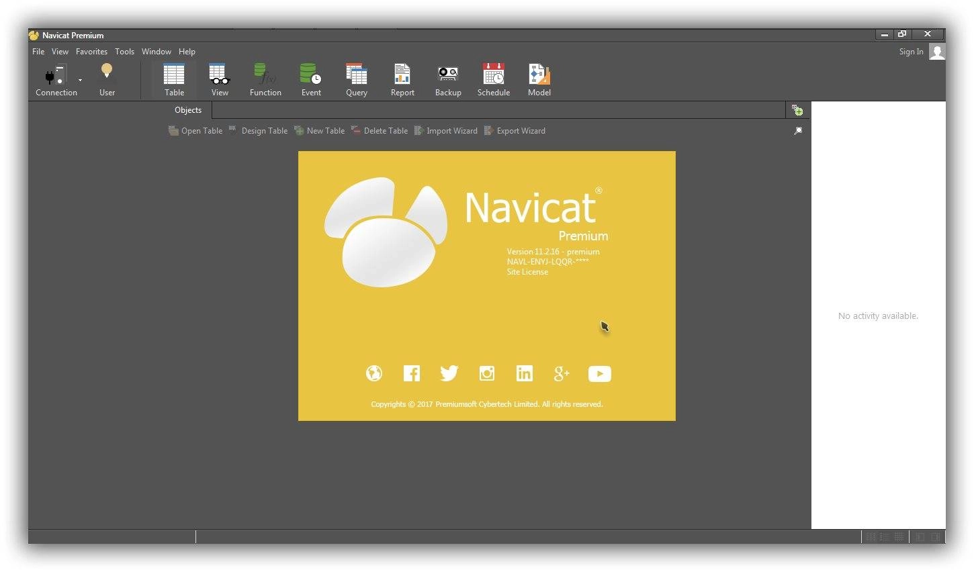Launch the Export Wizard

tap(515, 131)
